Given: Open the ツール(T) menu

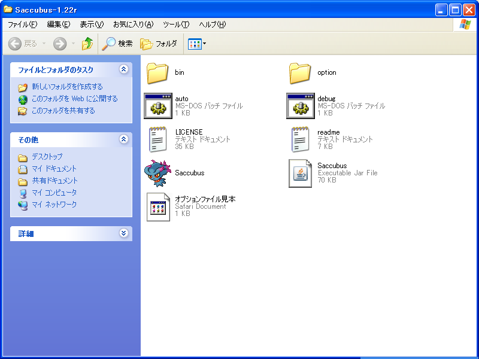Looking at the screenshot, I should [x=176, y=25].
